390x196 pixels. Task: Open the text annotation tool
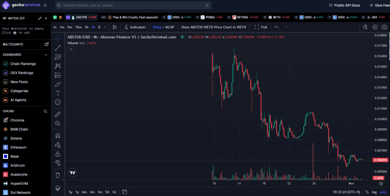coord(58,93)
